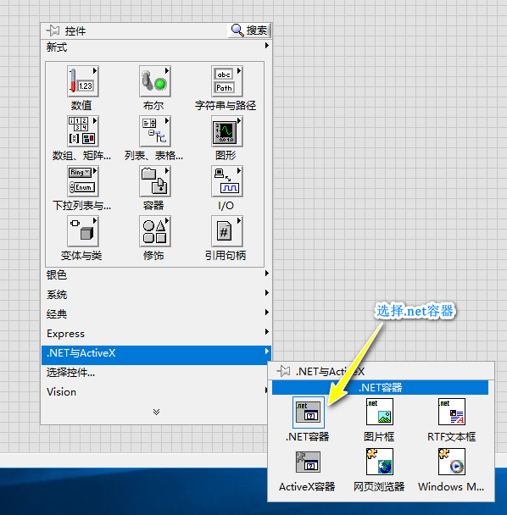Open the 修饰 (Decorations) palette
Viewport: 507px width, 515px height.
click(x=155, y=231)
